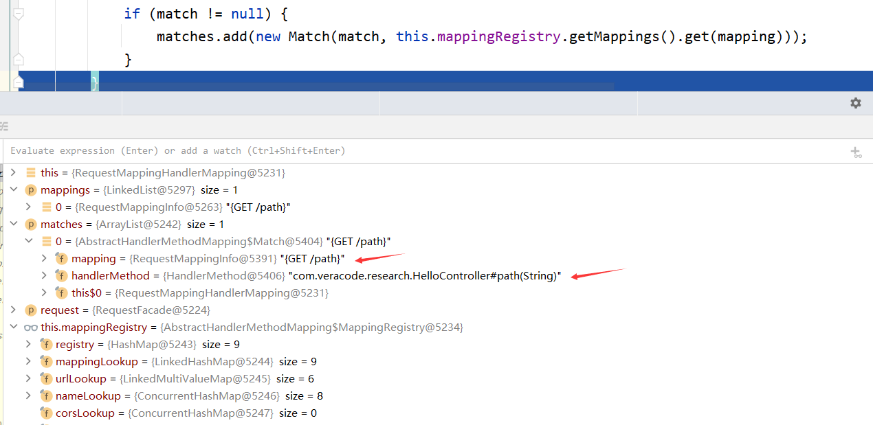
Task: Collapse the mappings LinkedList node
Action: pyautogui.click(x=13, y=189)
